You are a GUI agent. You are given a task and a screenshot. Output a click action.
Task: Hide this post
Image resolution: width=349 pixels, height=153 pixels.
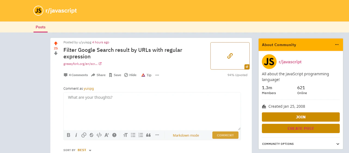pyautogui.click(x=130, y=75)
